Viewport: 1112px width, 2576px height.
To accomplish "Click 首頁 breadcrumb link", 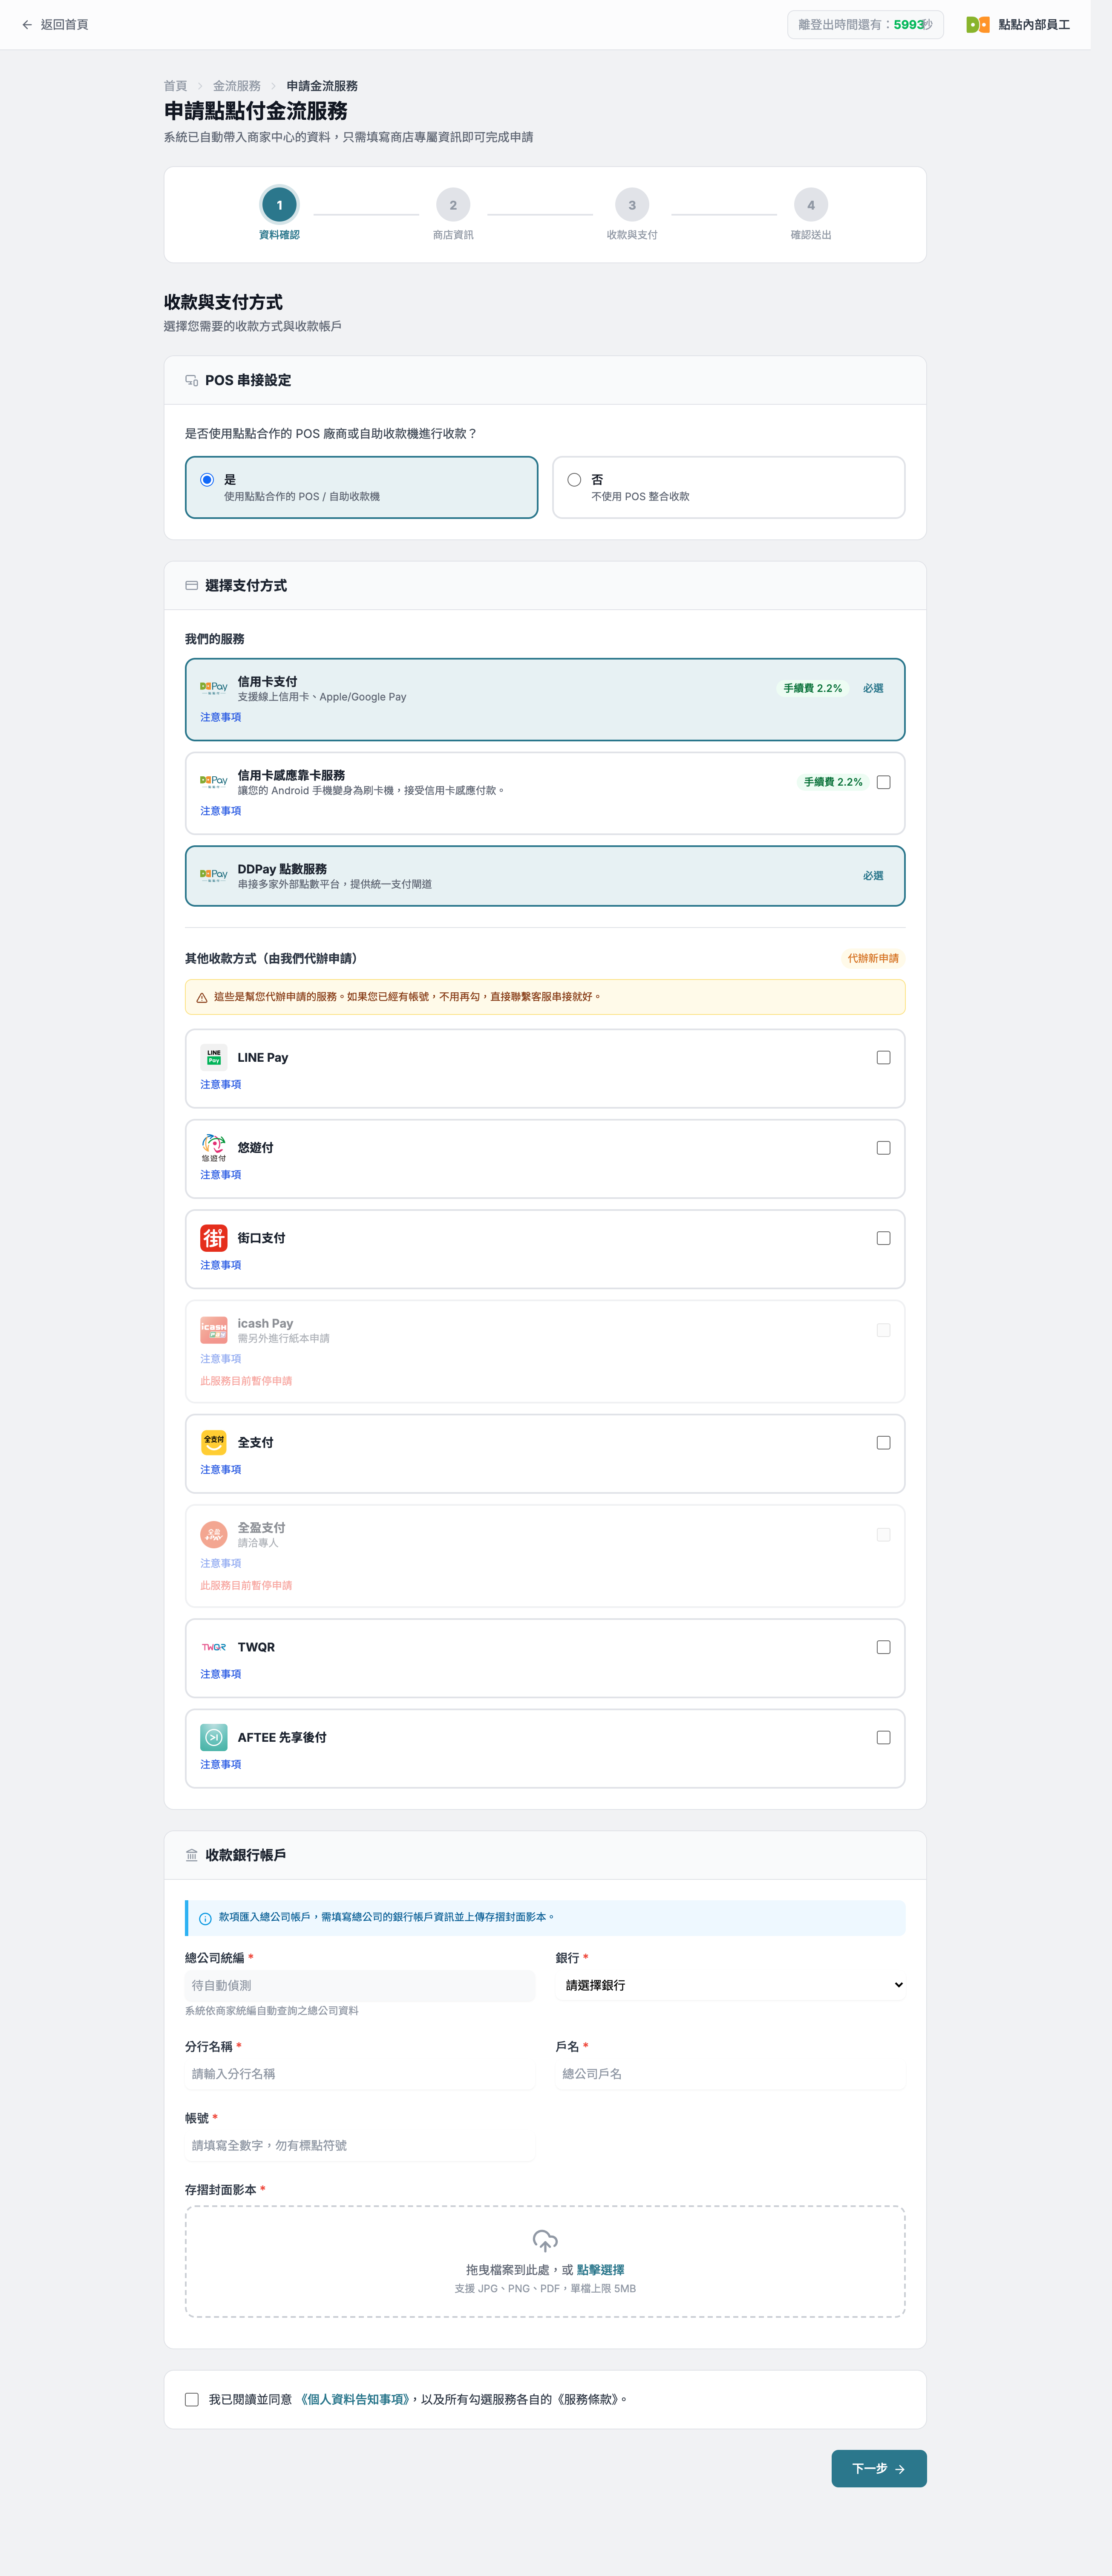I will point(175,86).
